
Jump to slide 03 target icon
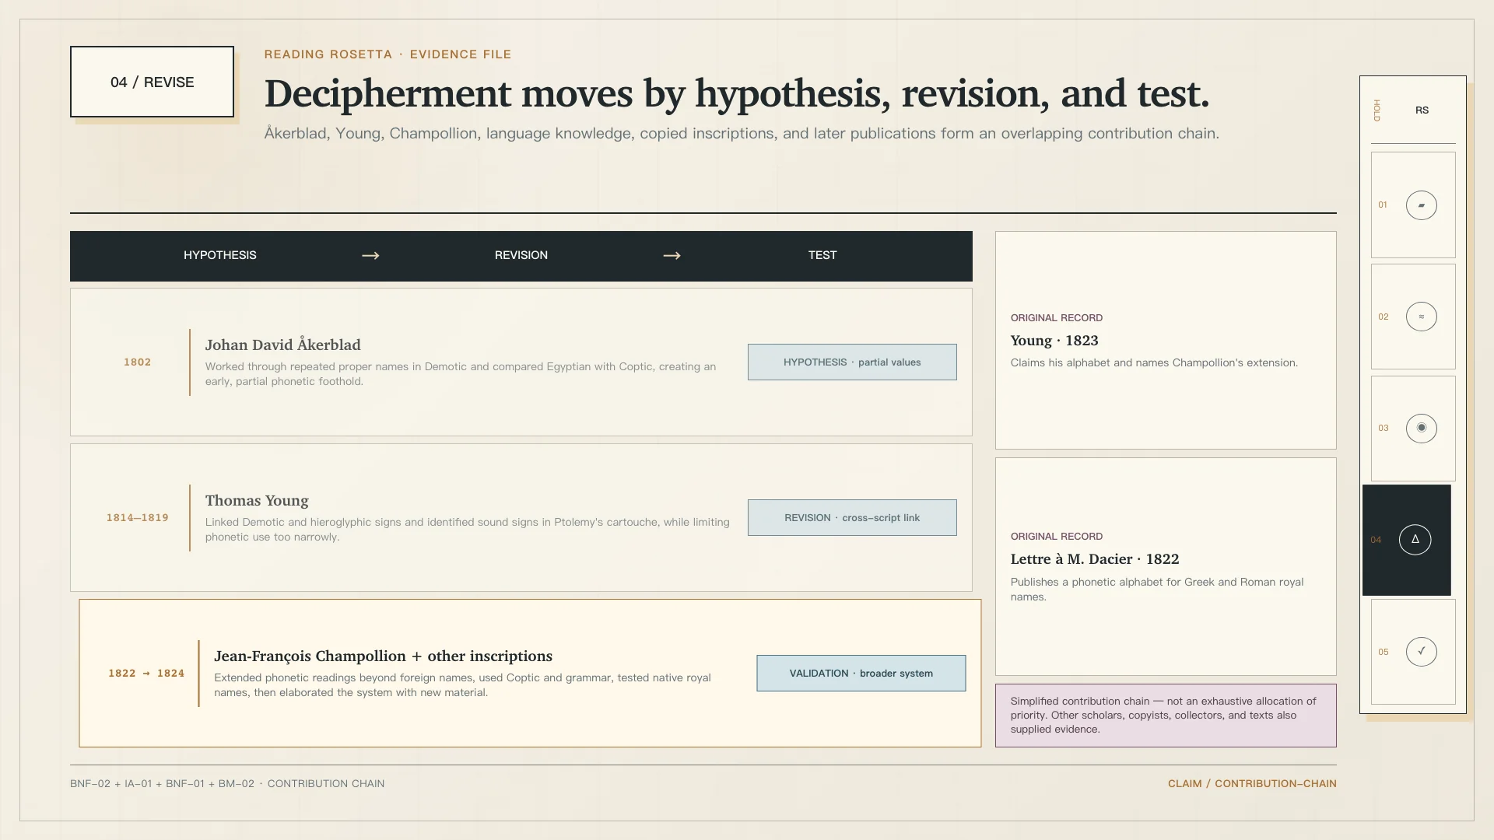1421,428
